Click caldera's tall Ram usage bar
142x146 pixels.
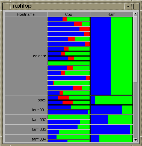tap(111, 56)
